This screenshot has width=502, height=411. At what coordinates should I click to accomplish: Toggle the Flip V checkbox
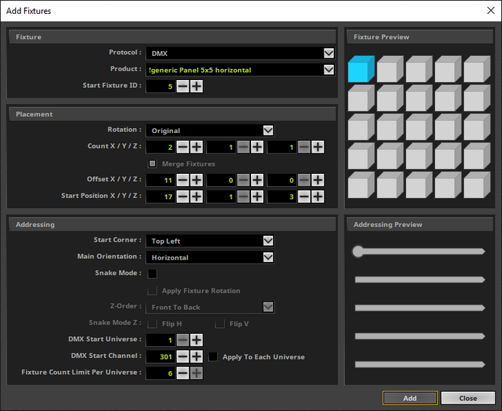pos(220,324)
